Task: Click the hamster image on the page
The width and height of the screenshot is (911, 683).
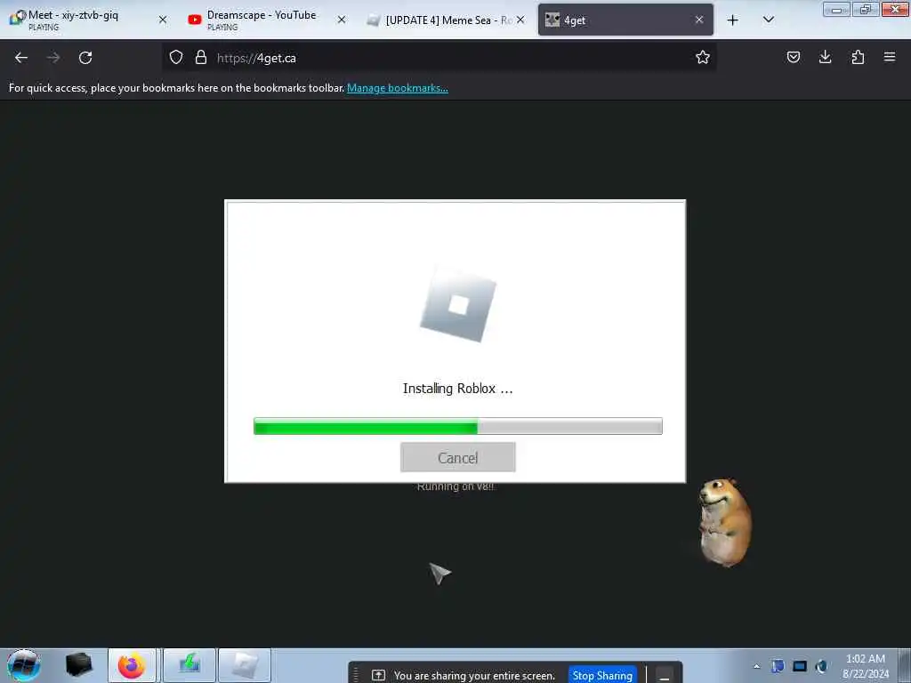Action: 724,523
